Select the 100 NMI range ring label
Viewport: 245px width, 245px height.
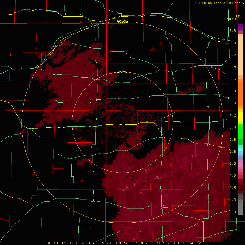(x=122, y=22)
